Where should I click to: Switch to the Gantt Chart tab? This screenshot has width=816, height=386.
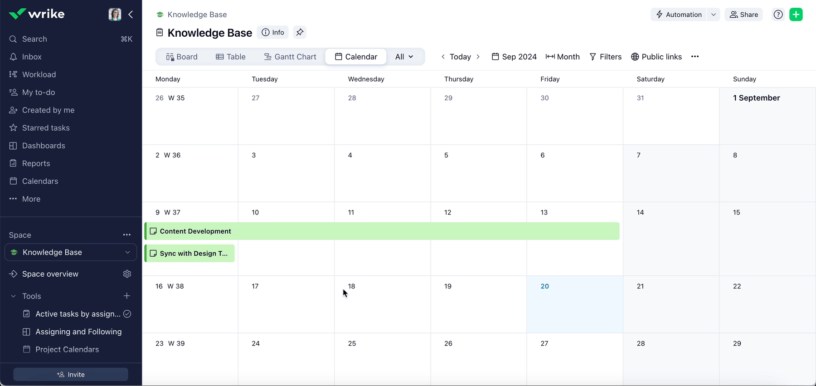tap(290, 57)
